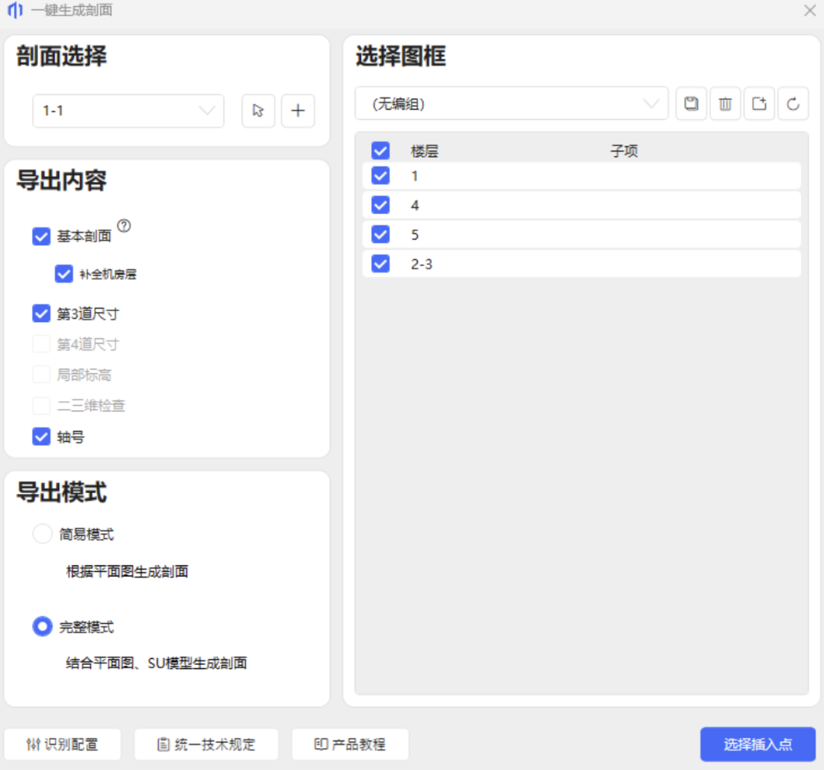
Task: Disable the 轴号 checkbox
Action: pyautogui.click(x=41, y=437)
